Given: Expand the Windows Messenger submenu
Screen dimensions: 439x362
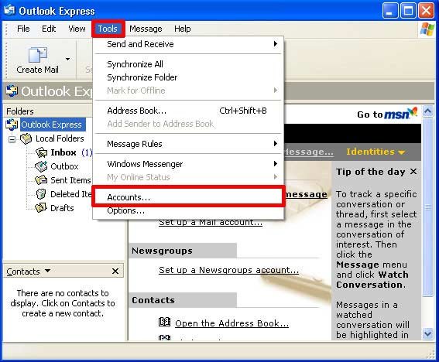Looking at the screenshot, I should [276, 164].
